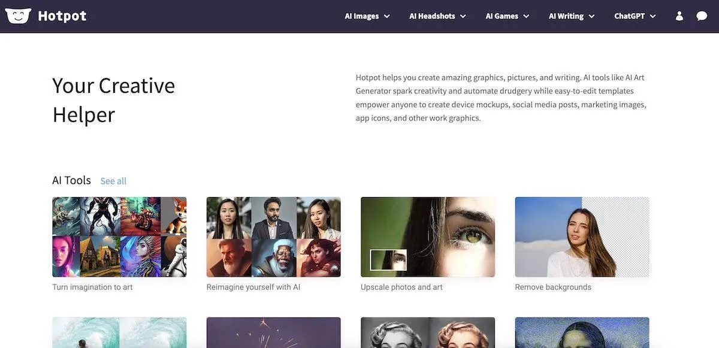Screen dimensions: 719x348
Task: Expand the AI Games dropdown chevron
Action: tap(526, 16)
